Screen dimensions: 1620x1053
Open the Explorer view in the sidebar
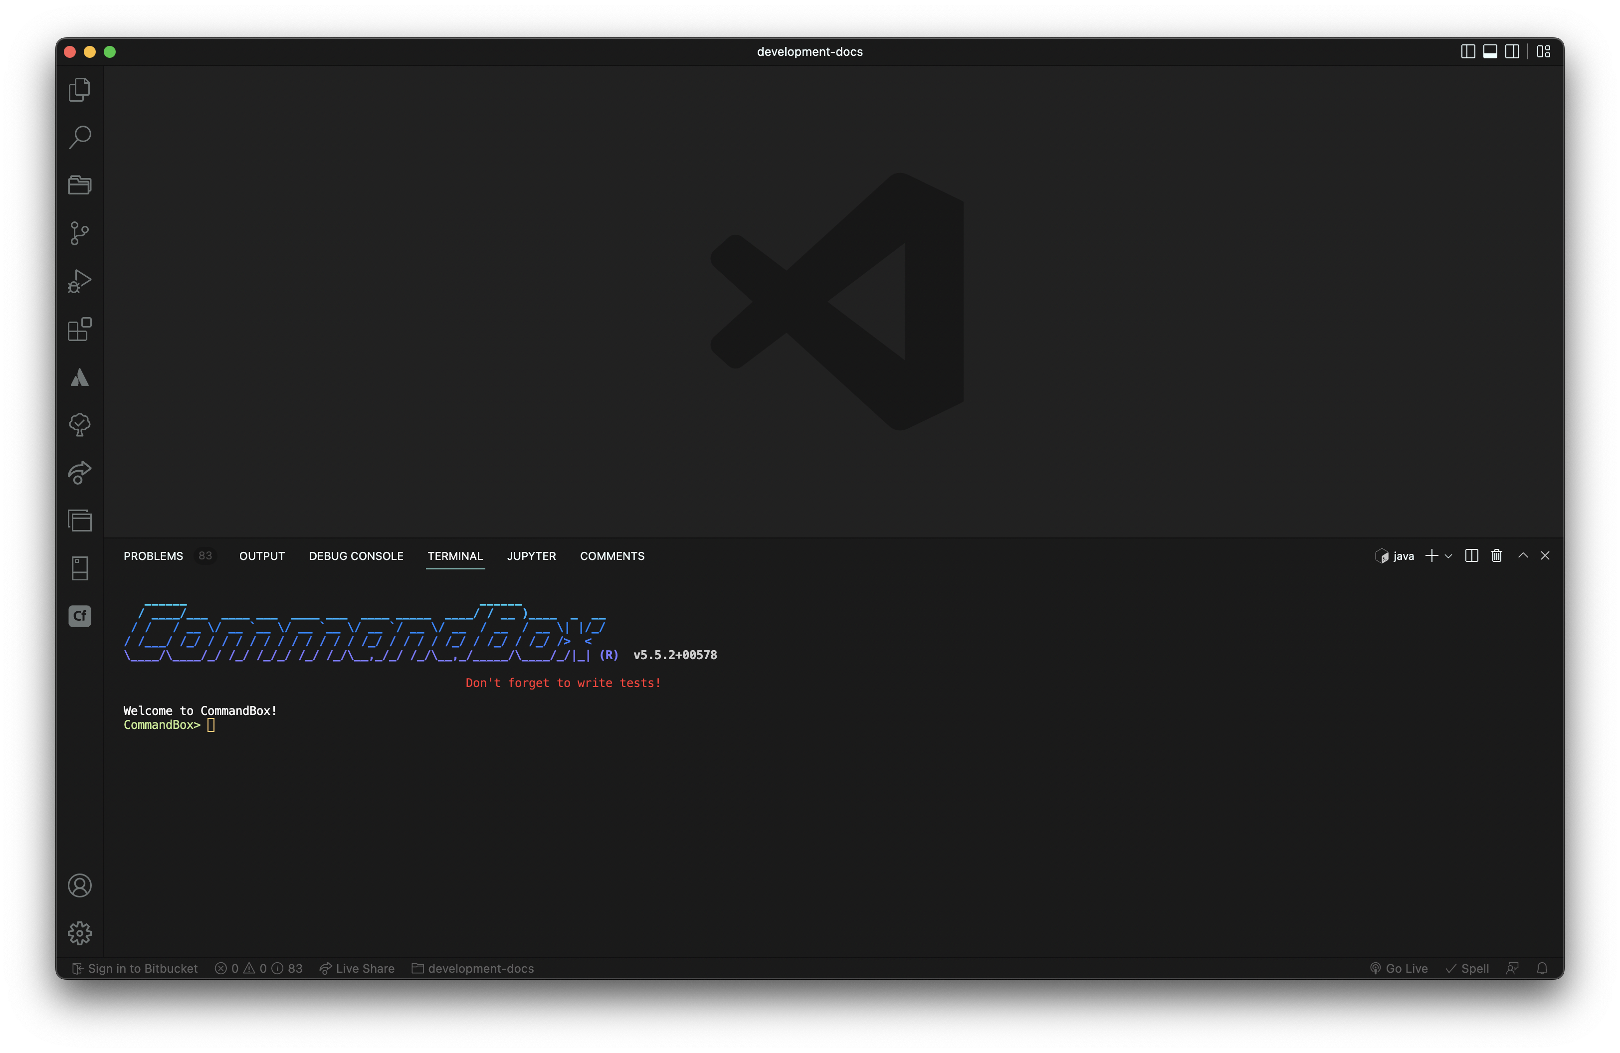tap(80, 89)
